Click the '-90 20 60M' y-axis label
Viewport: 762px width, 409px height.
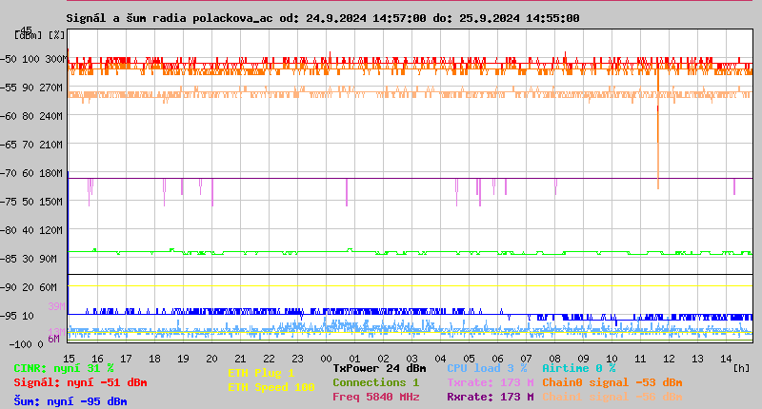pos(29,287)
